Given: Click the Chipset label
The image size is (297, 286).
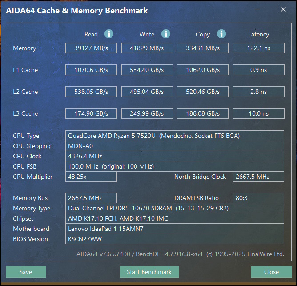Looking at the screenshot, I should coord(23,219).
